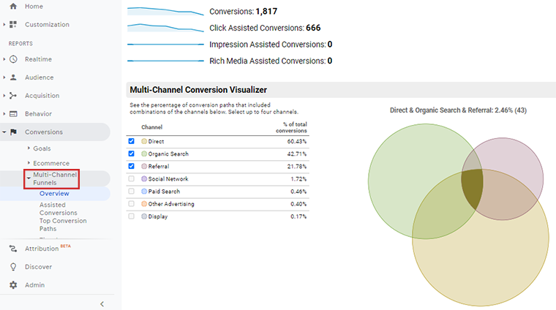Expand the Goals submenu arrow
Image resolution: width=556 pixels, height=310 pixels.
tap(29, 148)
